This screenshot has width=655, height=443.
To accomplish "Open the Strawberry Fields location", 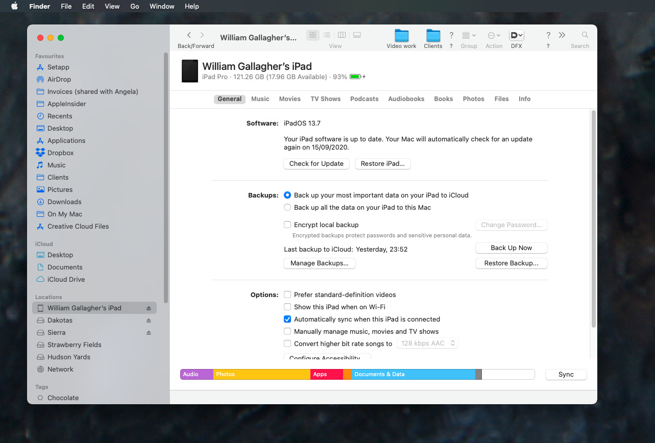I will pos(69,344).
